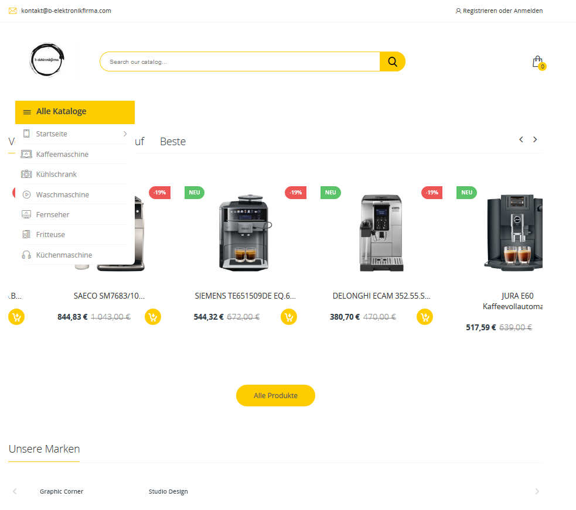This screenshot has height=510, width=576.
Task: Click NEU badge on Siemens product
Action: (x=195, y=193)
